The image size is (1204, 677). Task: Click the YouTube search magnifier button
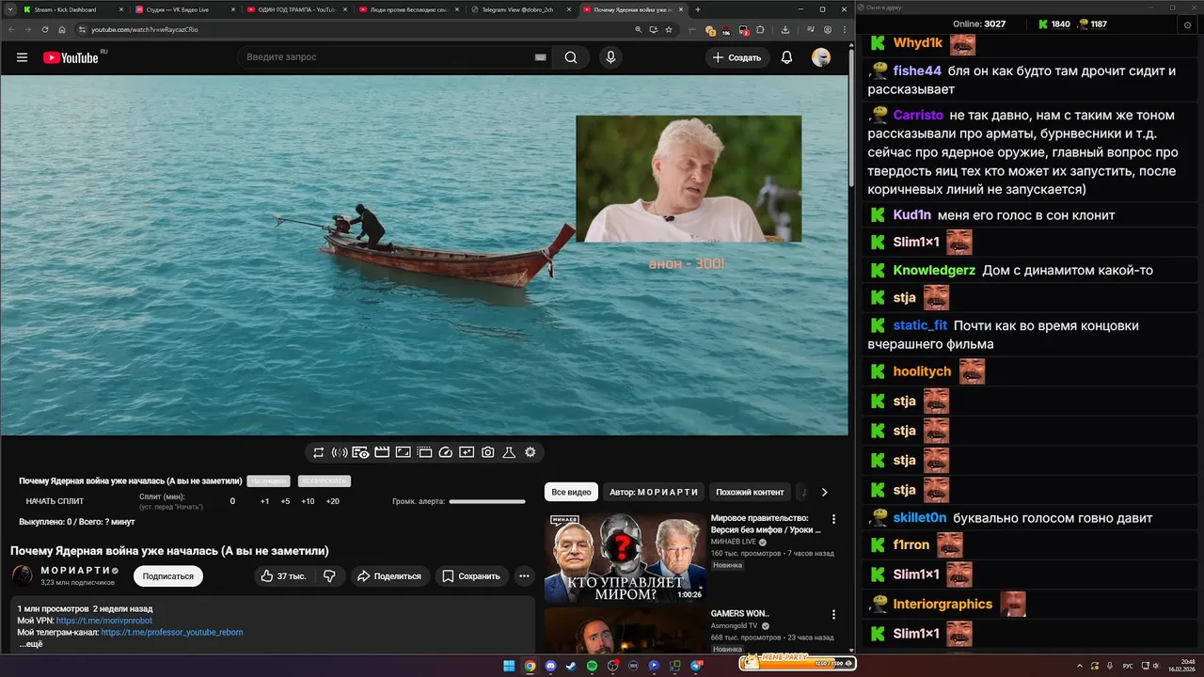pos(571,57)
